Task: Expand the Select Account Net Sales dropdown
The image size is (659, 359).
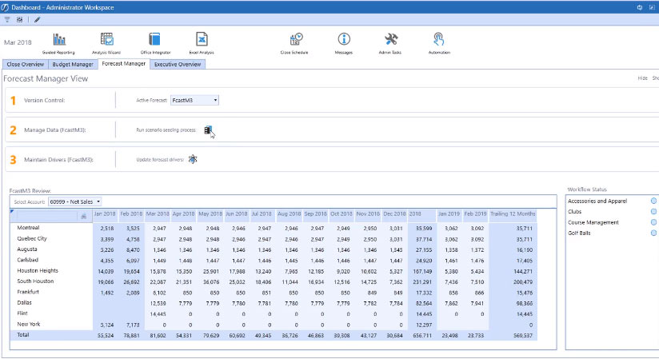Action: (98, 202)
